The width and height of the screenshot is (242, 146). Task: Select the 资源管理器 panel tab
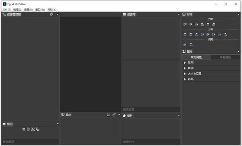pyautogui.click(x=12, y=14)
